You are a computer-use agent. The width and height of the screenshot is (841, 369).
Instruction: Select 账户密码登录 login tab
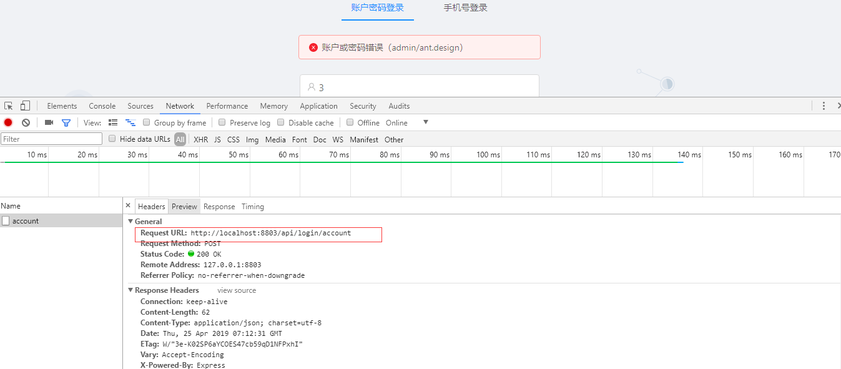click(378, 7)
